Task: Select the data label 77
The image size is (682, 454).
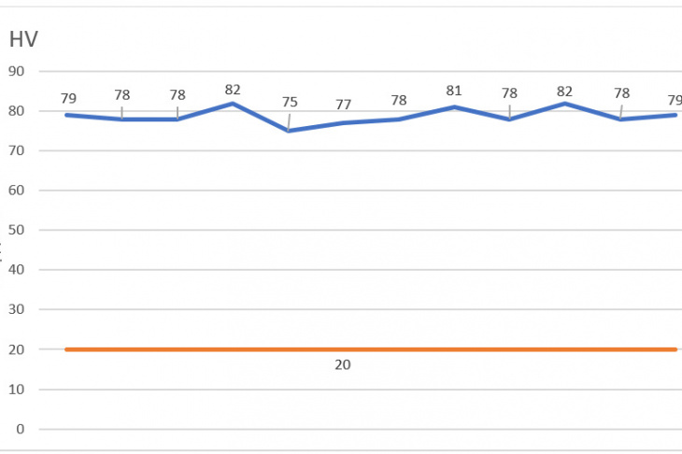Action: click(343, 105)
